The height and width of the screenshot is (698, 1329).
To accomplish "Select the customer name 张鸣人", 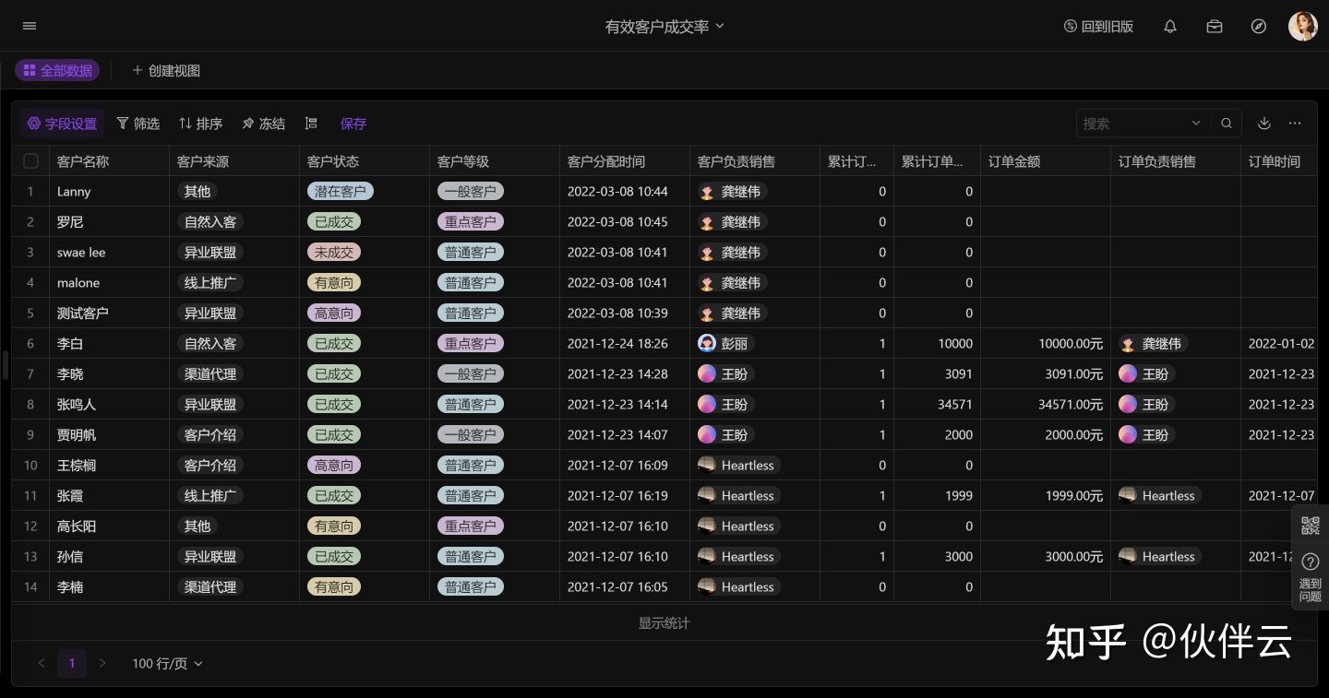I will [x=77, y=405].
